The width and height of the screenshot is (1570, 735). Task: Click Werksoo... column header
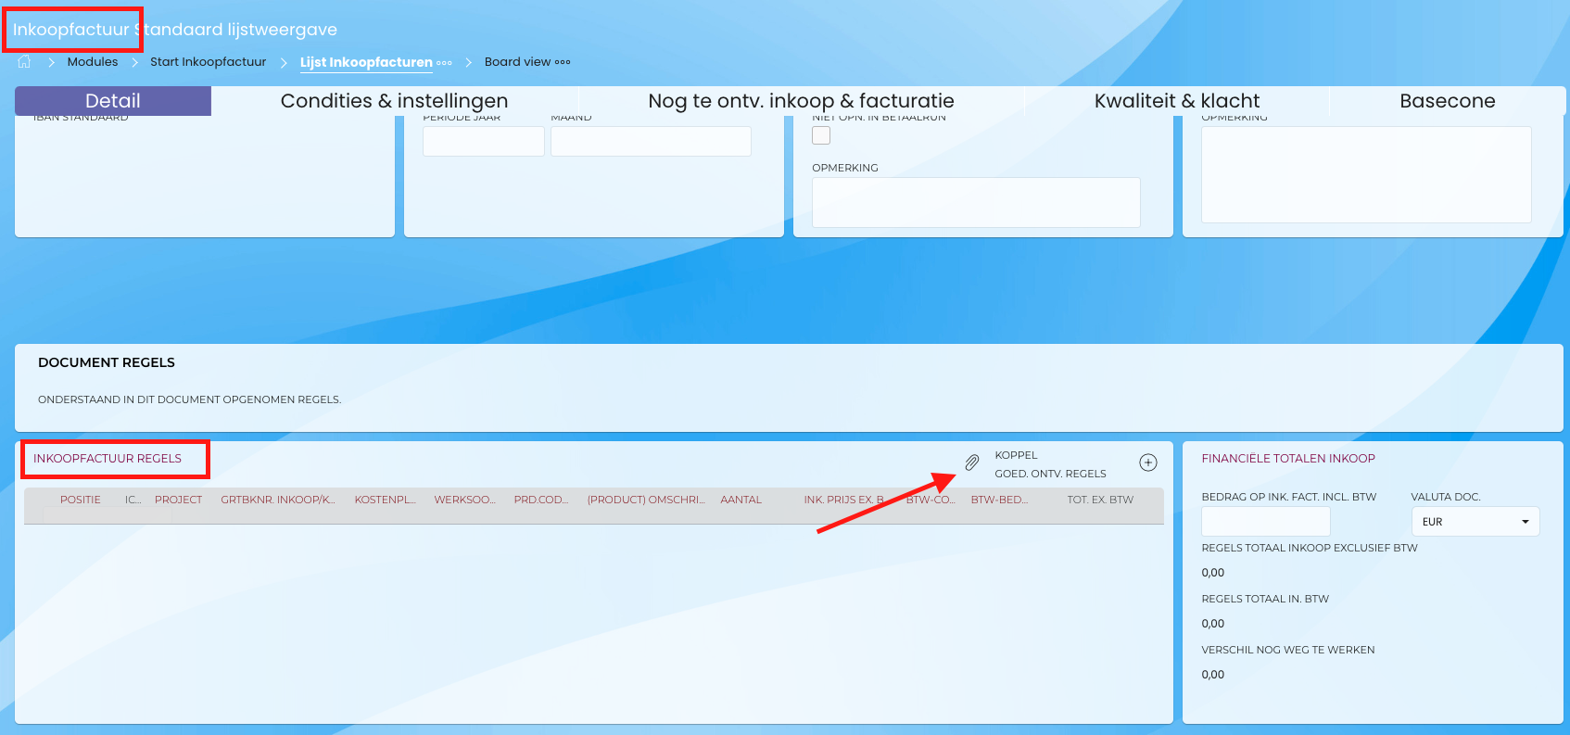click(464, 500)
